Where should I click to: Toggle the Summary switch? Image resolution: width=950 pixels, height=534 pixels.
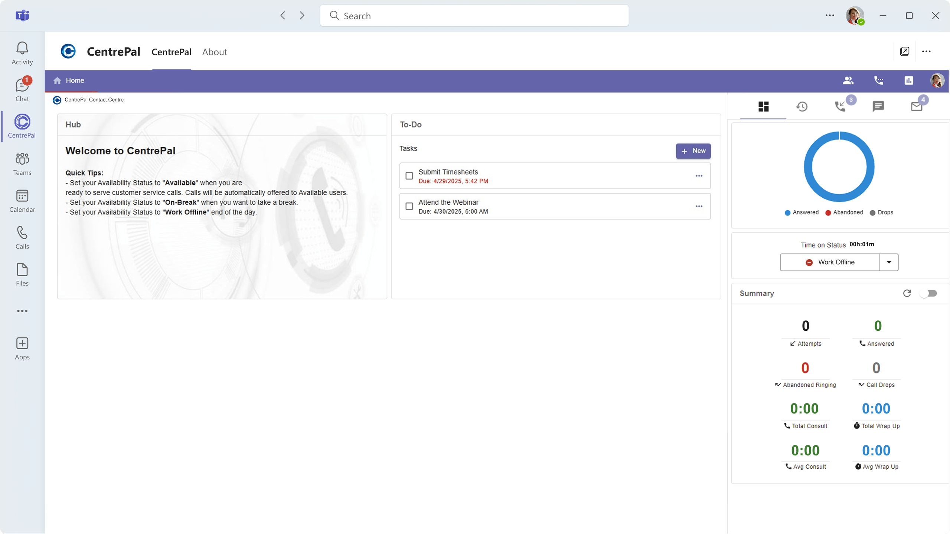[x=929, y=293]
